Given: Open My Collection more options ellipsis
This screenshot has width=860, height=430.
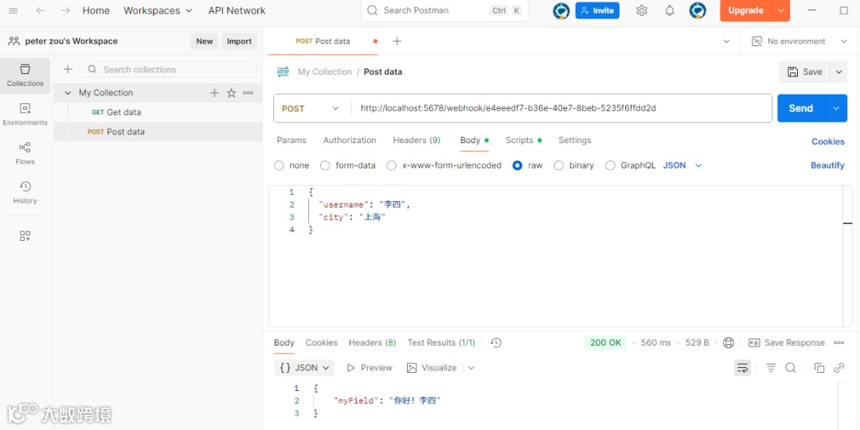Looking at the screenshot, I should (248, 92).
